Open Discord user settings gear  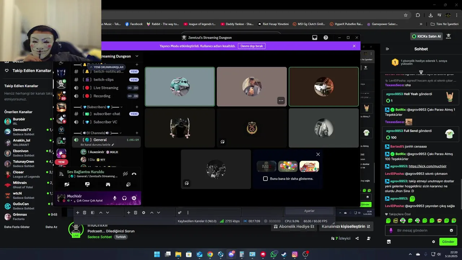coord(134,198)
